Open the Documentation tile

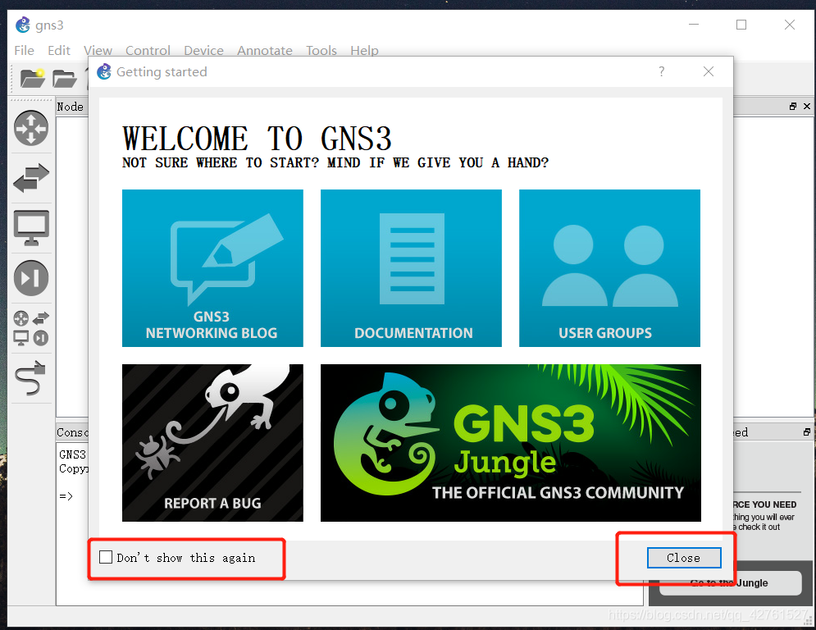point(411,268)
